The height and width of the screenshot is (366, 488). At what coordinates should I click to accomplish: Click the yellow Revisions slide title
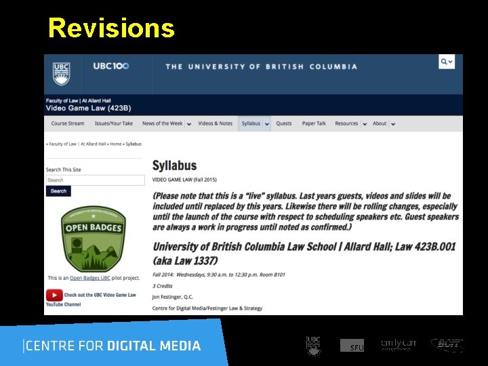click(111, 28)
